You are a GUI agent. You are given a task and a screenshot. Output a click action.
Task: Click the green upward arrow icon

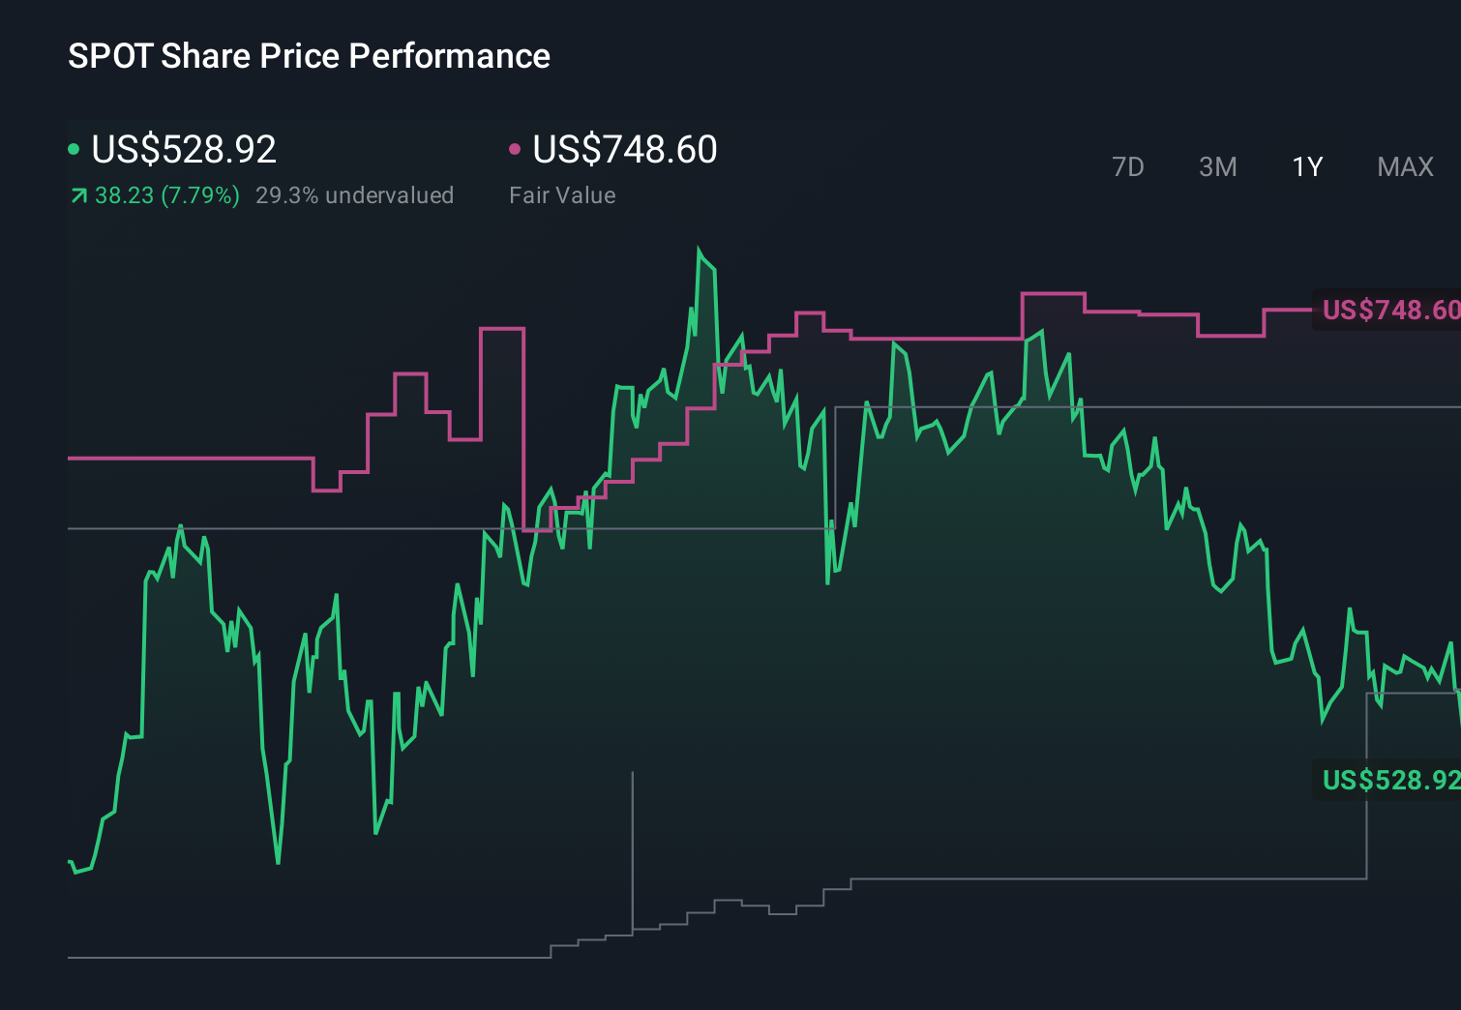(x=78, y=196)
